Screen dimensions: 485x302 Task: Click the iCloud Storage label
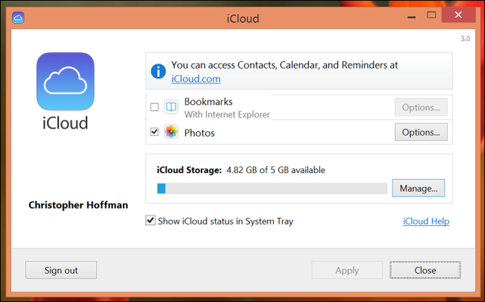(x=189, y=170)
